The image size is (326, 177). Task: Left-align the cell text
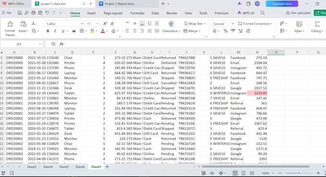point(128,31)
